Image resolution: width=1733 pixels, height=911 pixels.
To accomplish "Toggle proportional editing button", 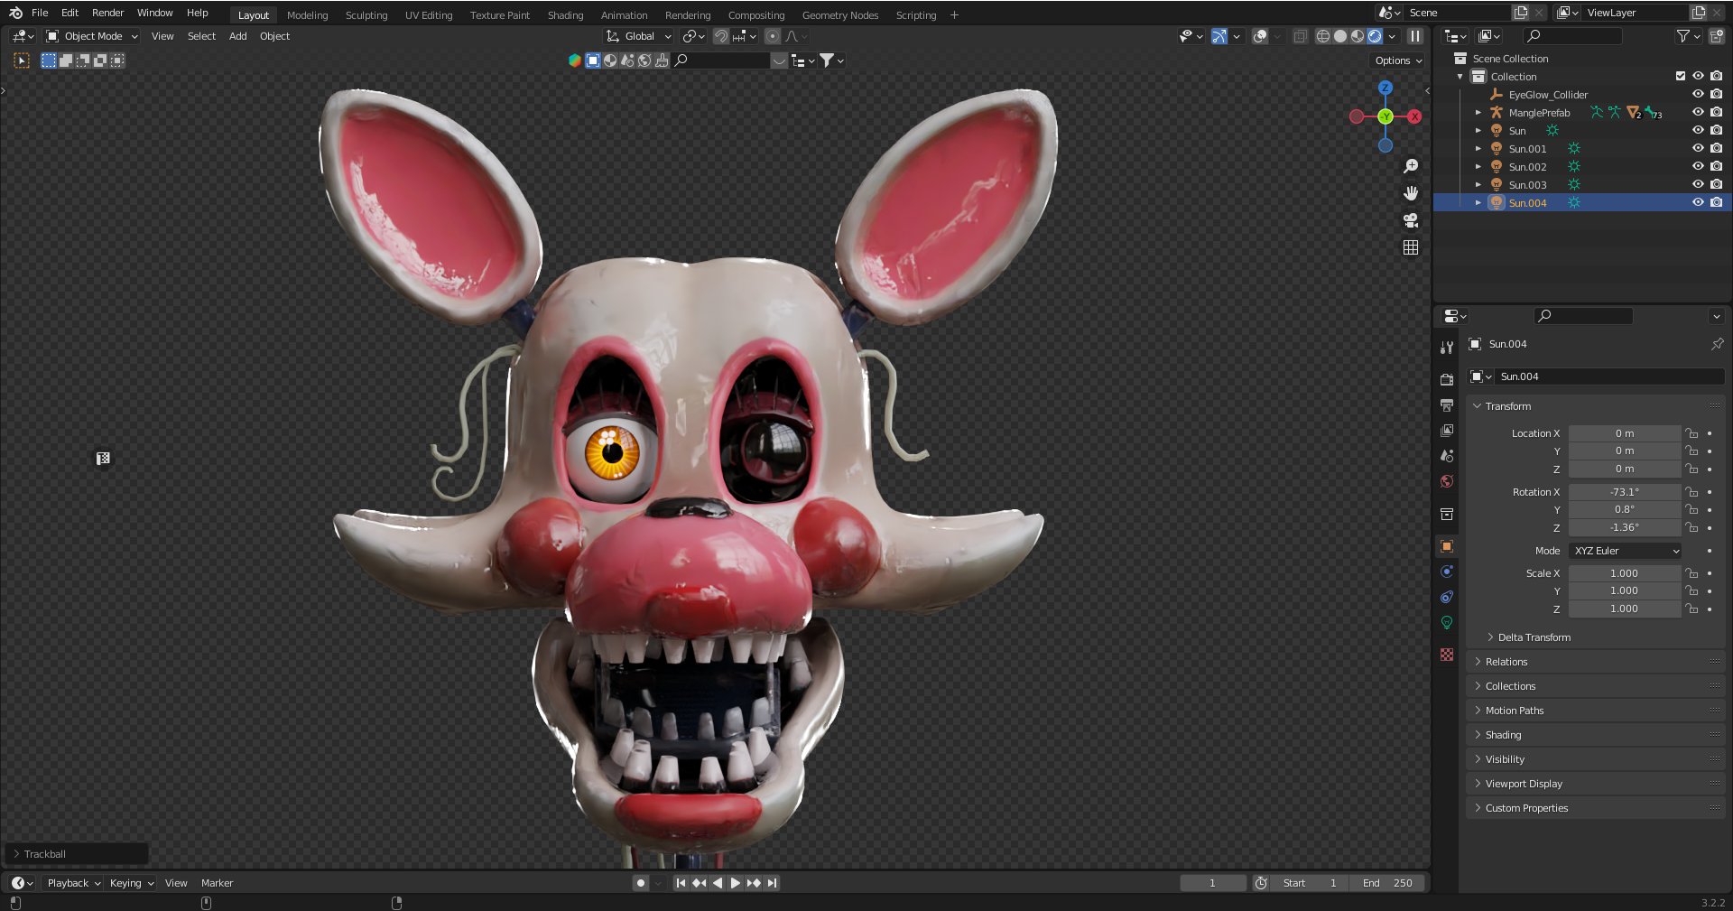I will coord(773,36).
